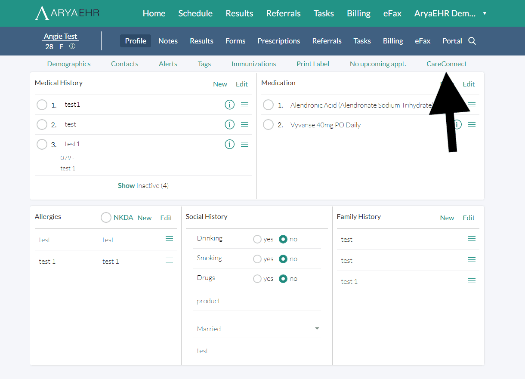The image size is (525, 379).
Task: Open Schedule in top navigation
Action: (195, 13)
